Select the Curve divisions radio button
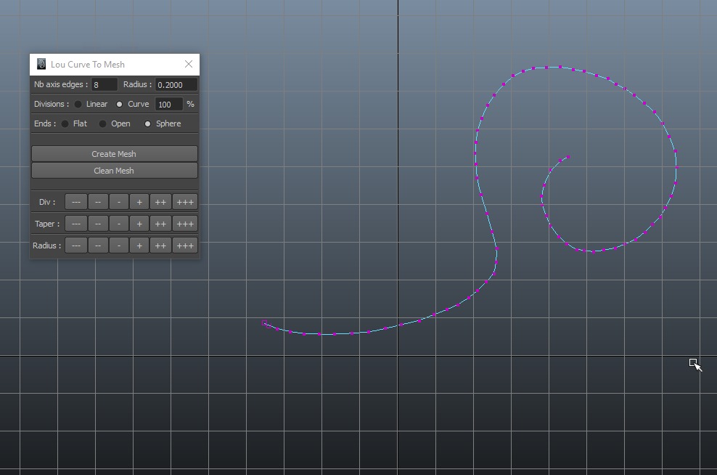This screenshot has height=475, width=717. [120, 104]
